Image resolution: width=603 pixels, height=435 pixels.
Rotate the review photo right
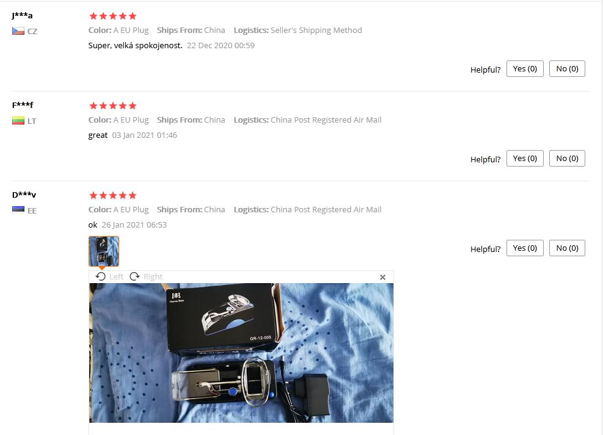pyautogui.click(x=146, y=276)
